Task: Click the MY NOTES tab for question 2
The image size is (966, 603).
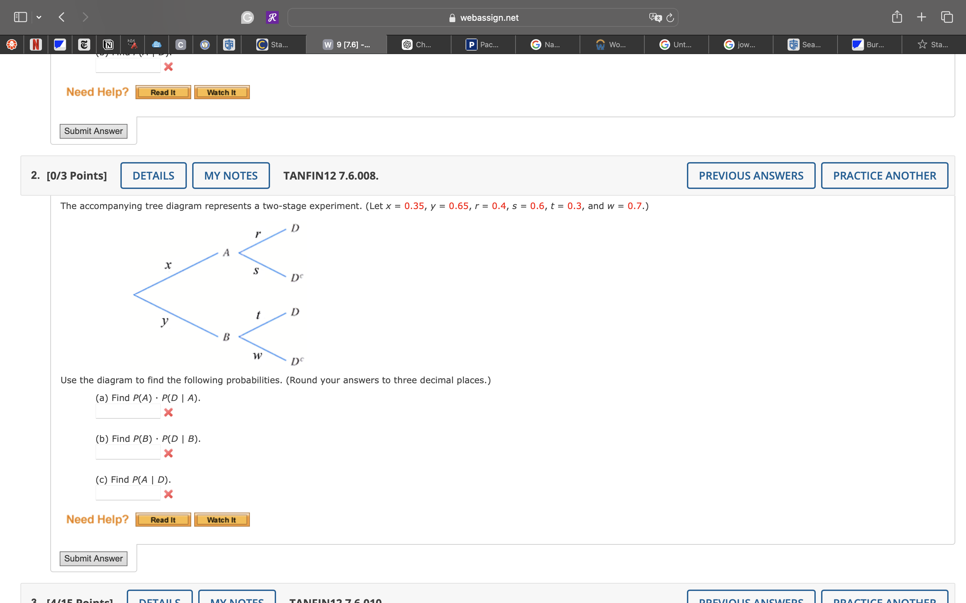Action: point(230,176)
